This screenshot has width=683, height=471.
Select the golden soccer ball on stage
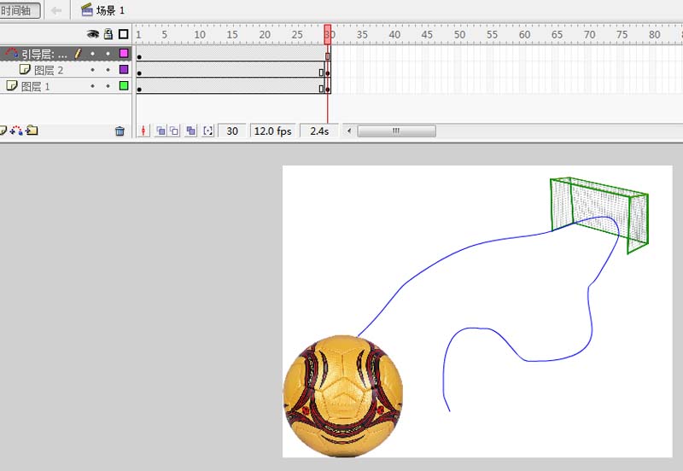[x=343, y=396]
